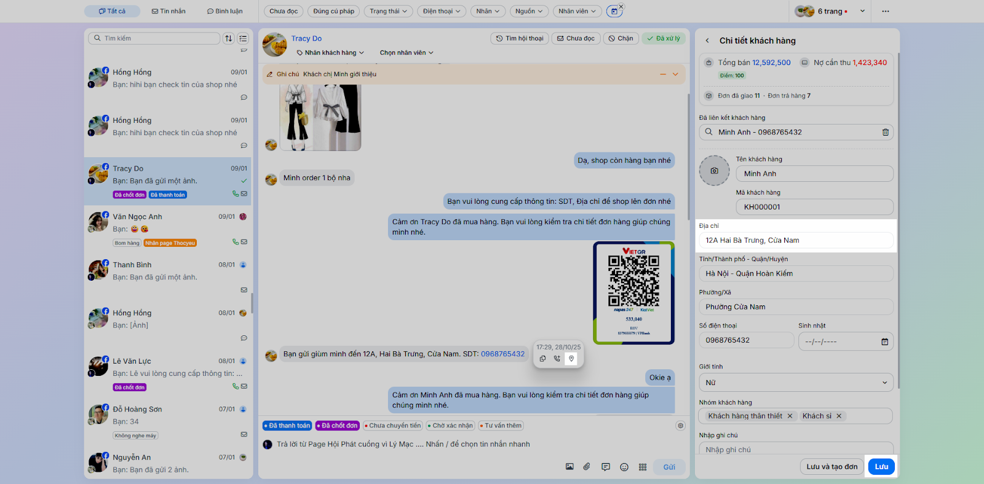
Task: Switch to the 'Bình luận' tab
Action: (224, 11)
